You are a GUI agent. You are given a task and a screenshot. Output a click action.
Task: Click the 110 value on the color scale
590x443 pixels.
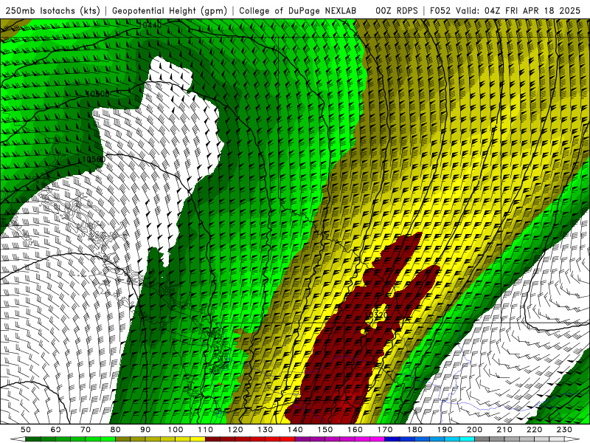[205, 430]
